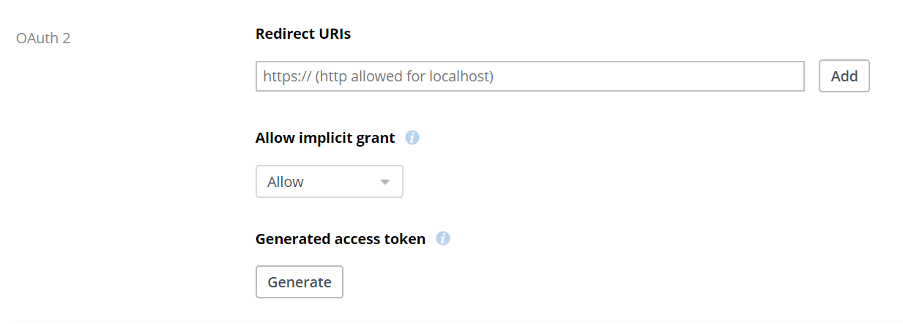This screenshot has height=324, width=903.
Task: Click the gray triangle arrow in Allow dropdown
Action: pyautogui.click(x=385, y=183)
